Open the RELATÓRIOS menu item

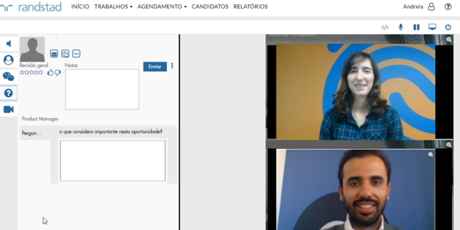pos(250,7)
